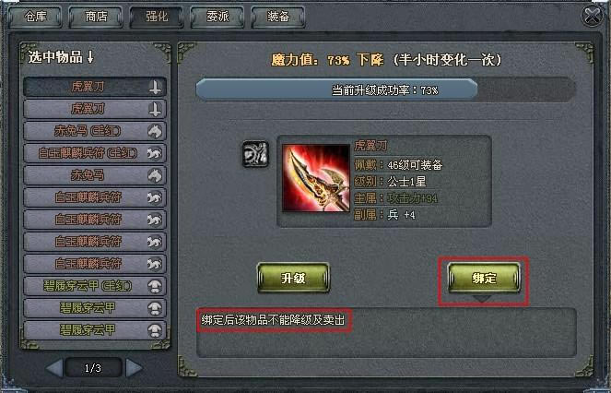Close the panel with X button
This screenshot has width=611, height=393.
(x=592, y=17)
